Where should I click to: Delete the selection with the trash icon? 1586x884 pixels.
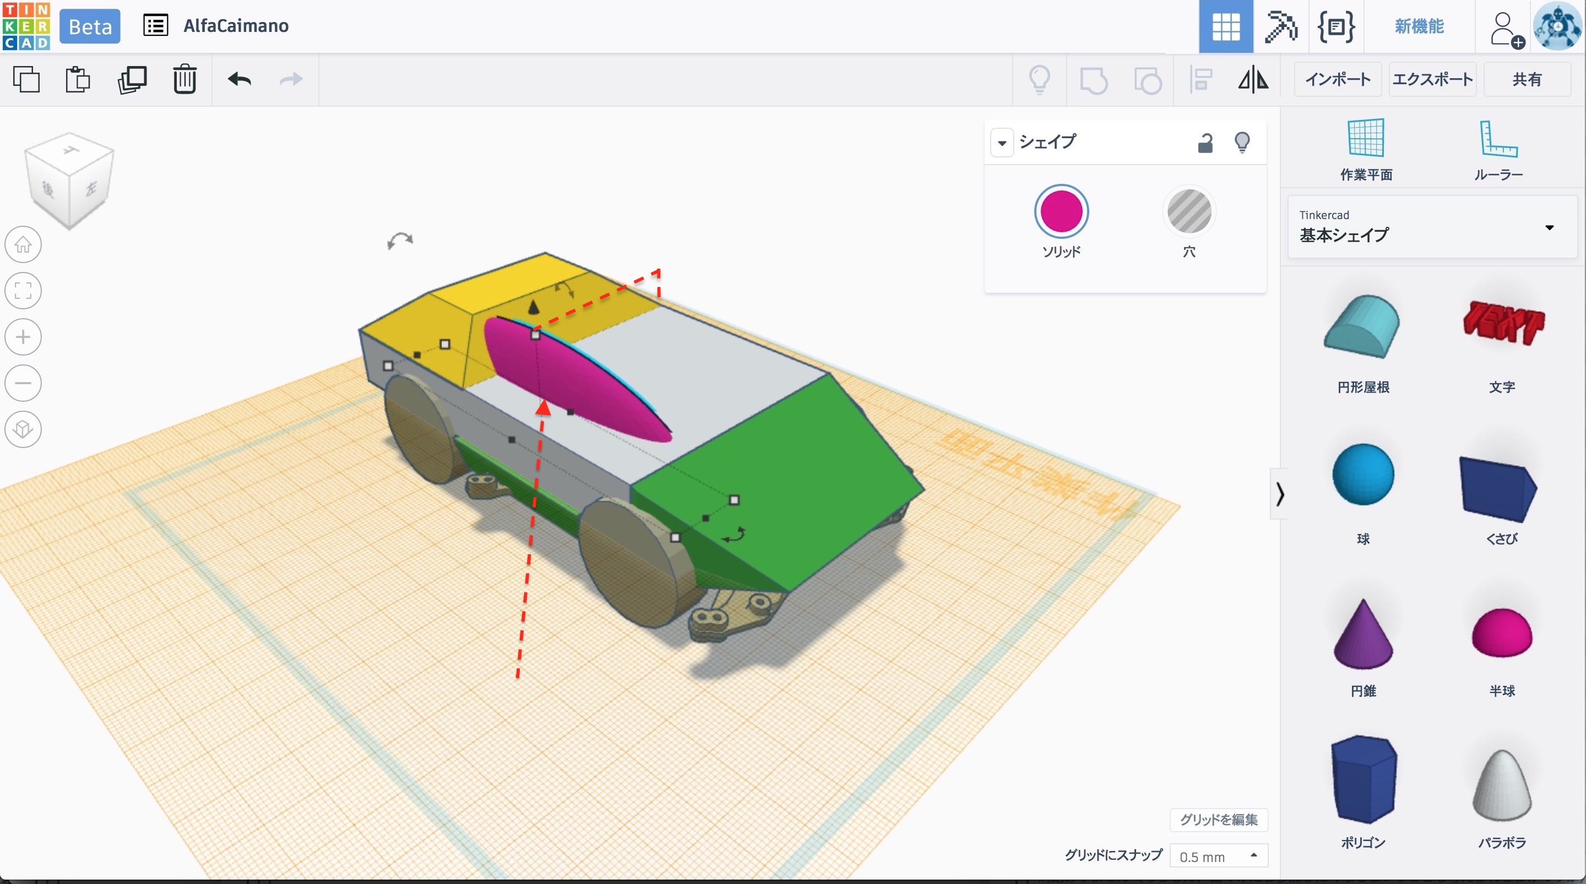click(184, 79)
